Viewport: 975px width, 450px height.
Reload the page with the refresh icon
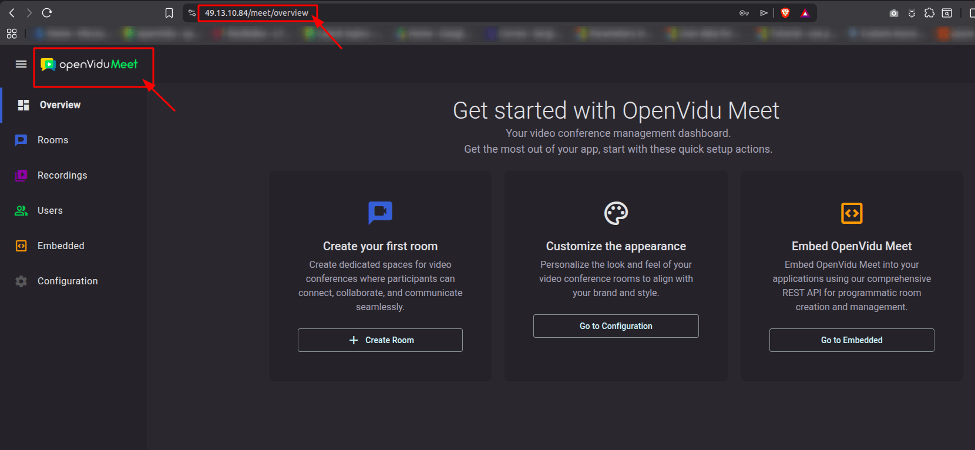coord(47,12)
